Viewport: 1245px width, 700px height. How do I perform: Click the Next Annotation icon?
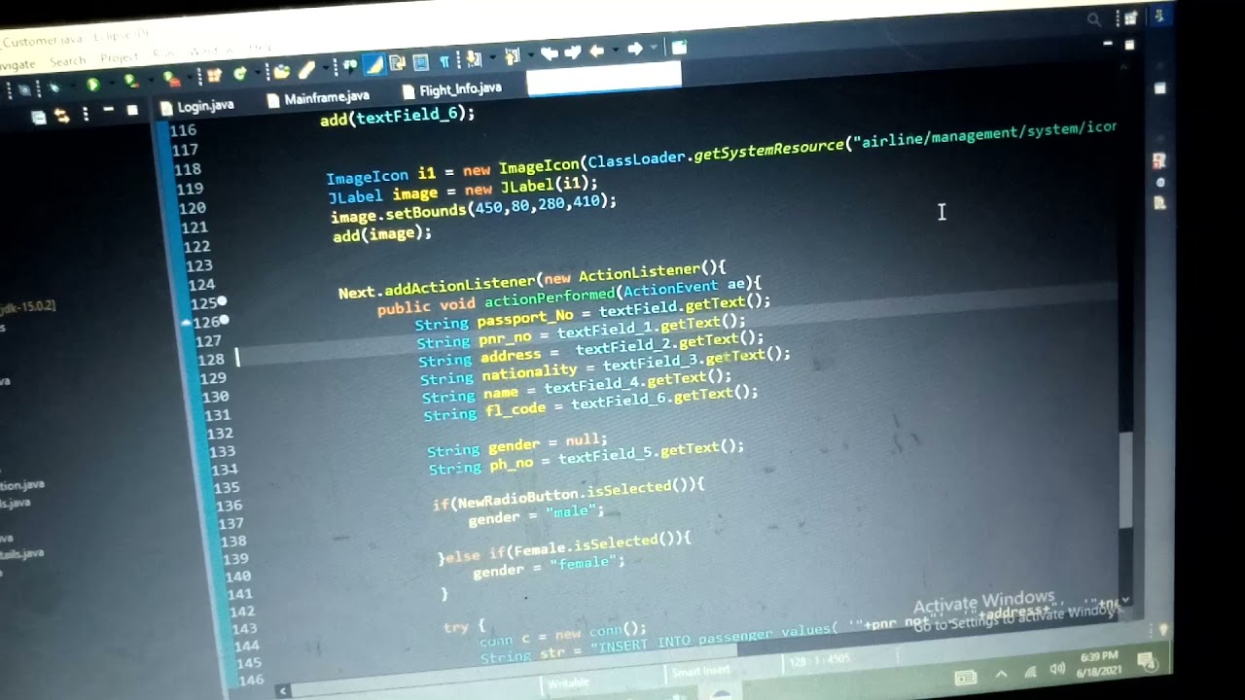pyautogui.click(x=472, y=59)
